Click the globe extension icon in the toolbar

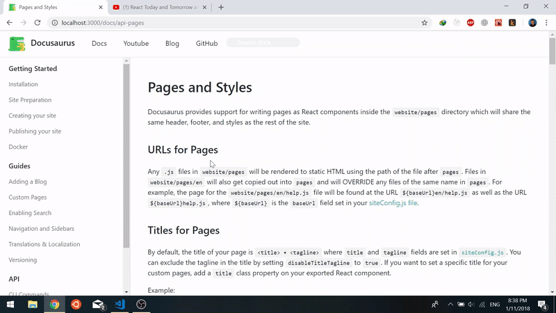[484, 23]
